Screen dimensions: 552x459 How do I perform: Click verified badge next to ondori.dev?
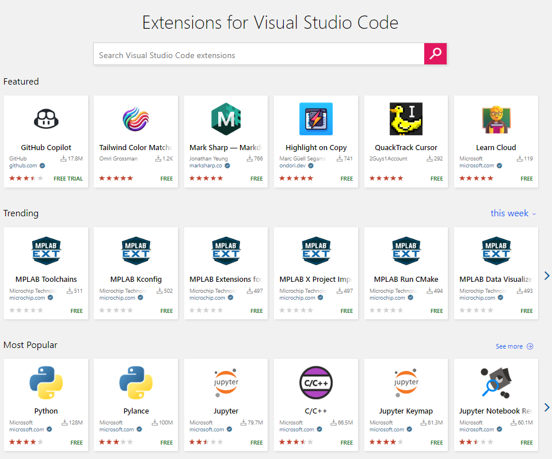(311, 166)
